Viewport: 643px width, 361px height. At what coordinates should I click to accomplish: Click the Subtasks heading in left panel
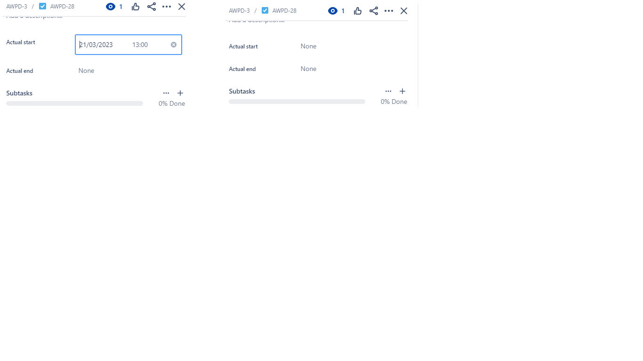point(19,93)
